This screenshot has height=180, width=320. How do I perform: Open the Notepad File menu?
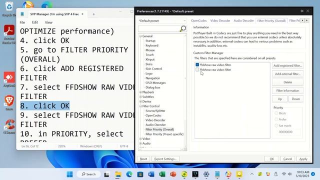click(x=22, y=22)
